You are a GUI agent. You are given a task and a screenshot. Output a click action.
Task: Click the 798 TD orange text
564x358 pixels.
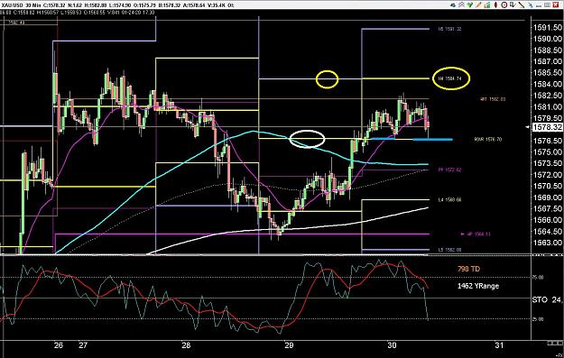pyautogui.click(x=468, y=269)
